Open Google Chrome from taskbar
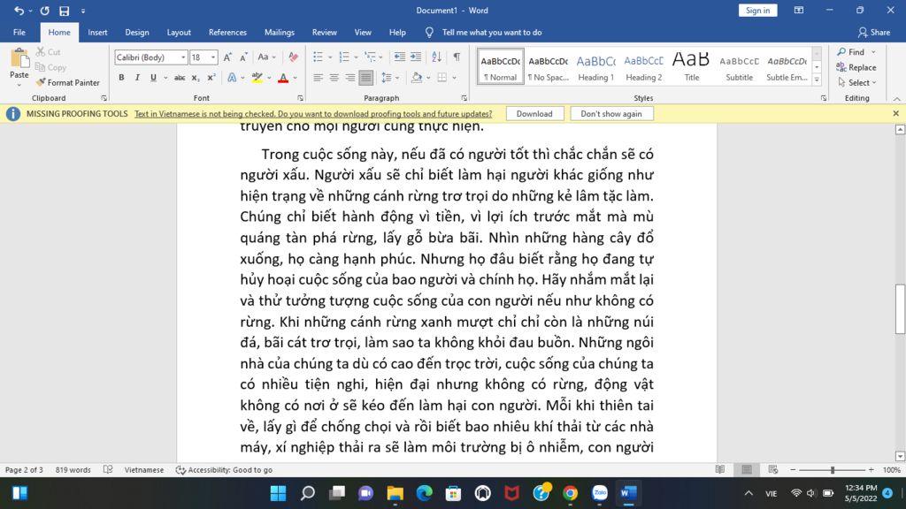Viewport: 906px width, 509px height. click(571, 493)
